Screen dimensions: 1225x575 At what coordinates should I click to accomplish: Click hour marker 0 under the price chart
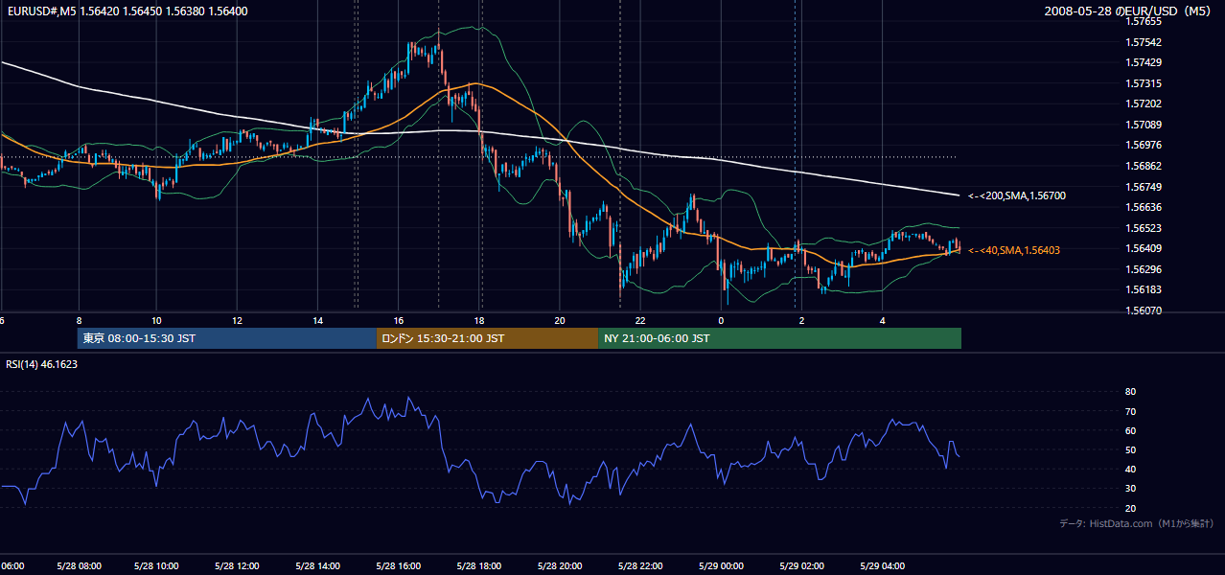tap(721, 320)
